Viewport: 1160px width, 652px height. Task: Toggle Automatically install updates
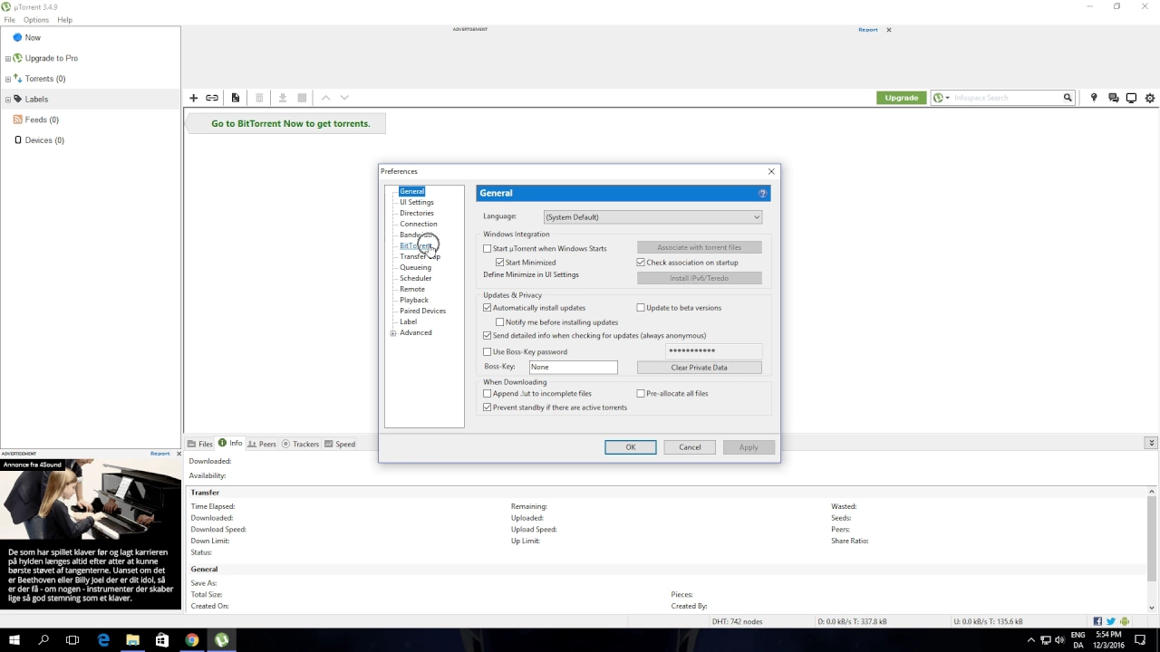pos(488,308)
